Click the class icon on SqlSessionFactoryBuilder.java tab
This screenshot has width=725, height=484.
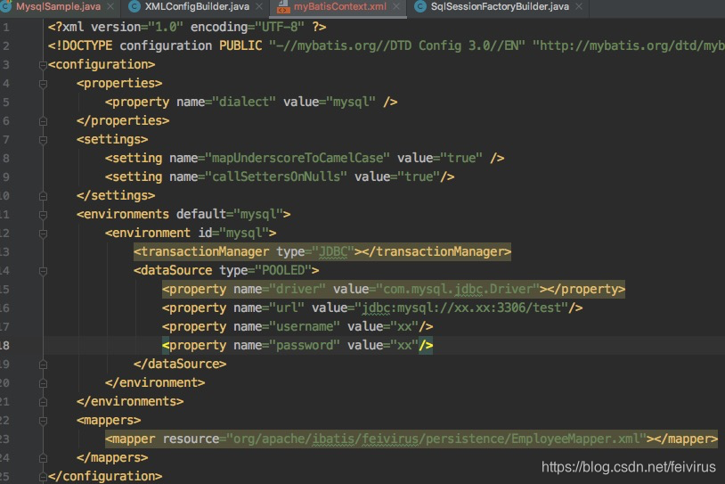tap(420, 6)
